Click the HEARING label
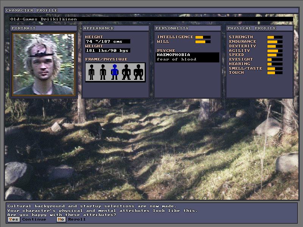This screenshot has height=227, width=303. (239, 64)
